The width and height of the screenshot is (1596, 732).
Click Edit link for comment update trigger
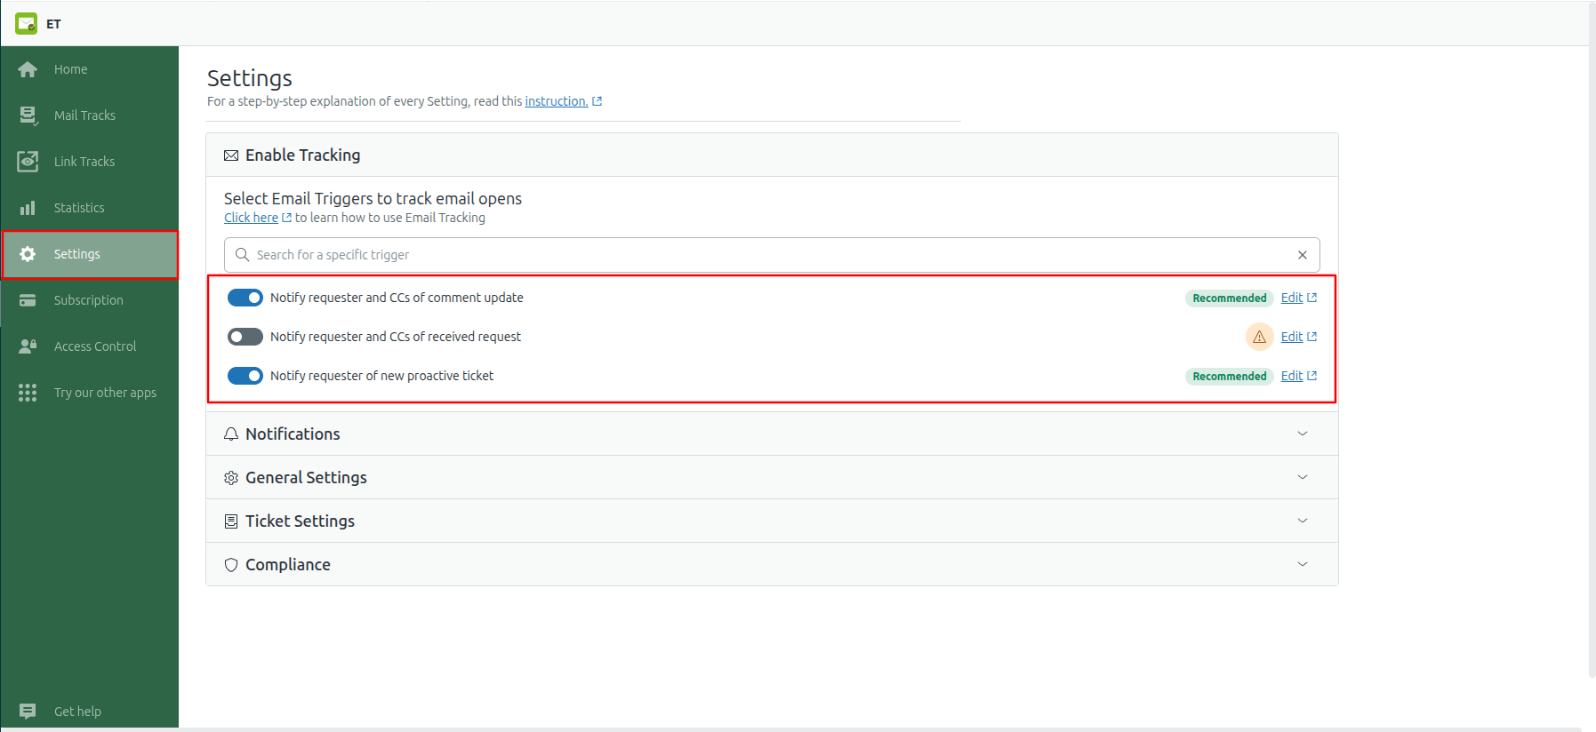[1292, 298]
